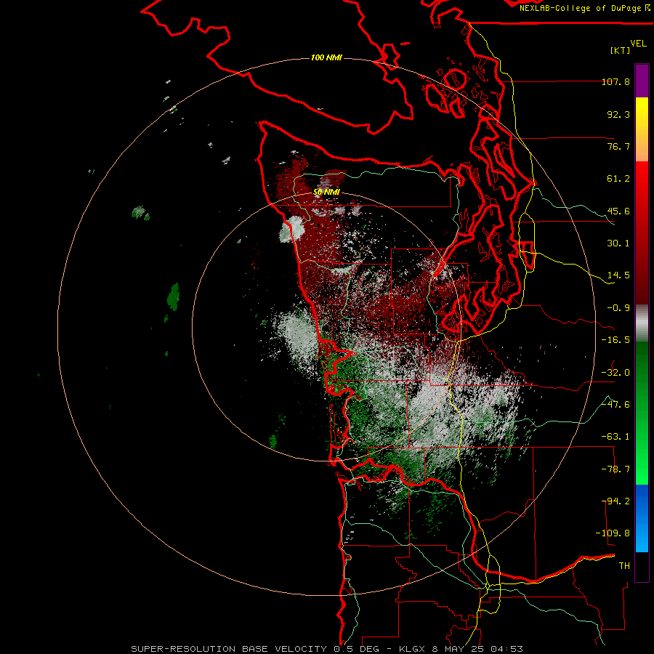The image size is (654, 654).
Task: Click the 107.8 velocity scale value
Action: 615,82
